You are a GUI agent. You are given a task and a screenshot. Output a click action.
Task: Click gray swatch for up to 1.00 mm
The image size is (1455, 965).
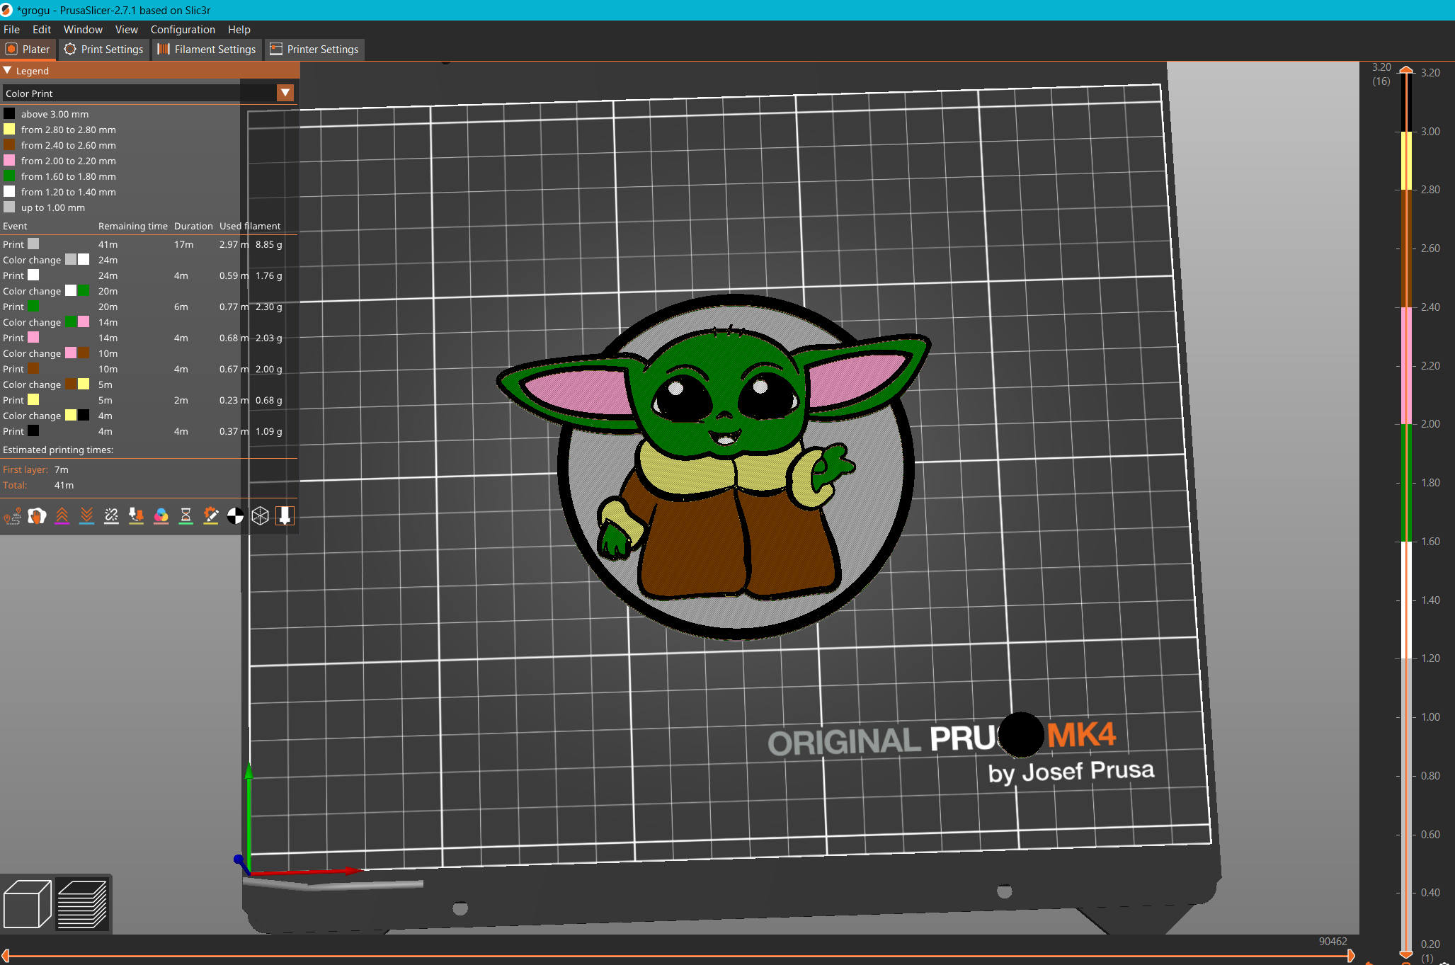pos(9,207)
